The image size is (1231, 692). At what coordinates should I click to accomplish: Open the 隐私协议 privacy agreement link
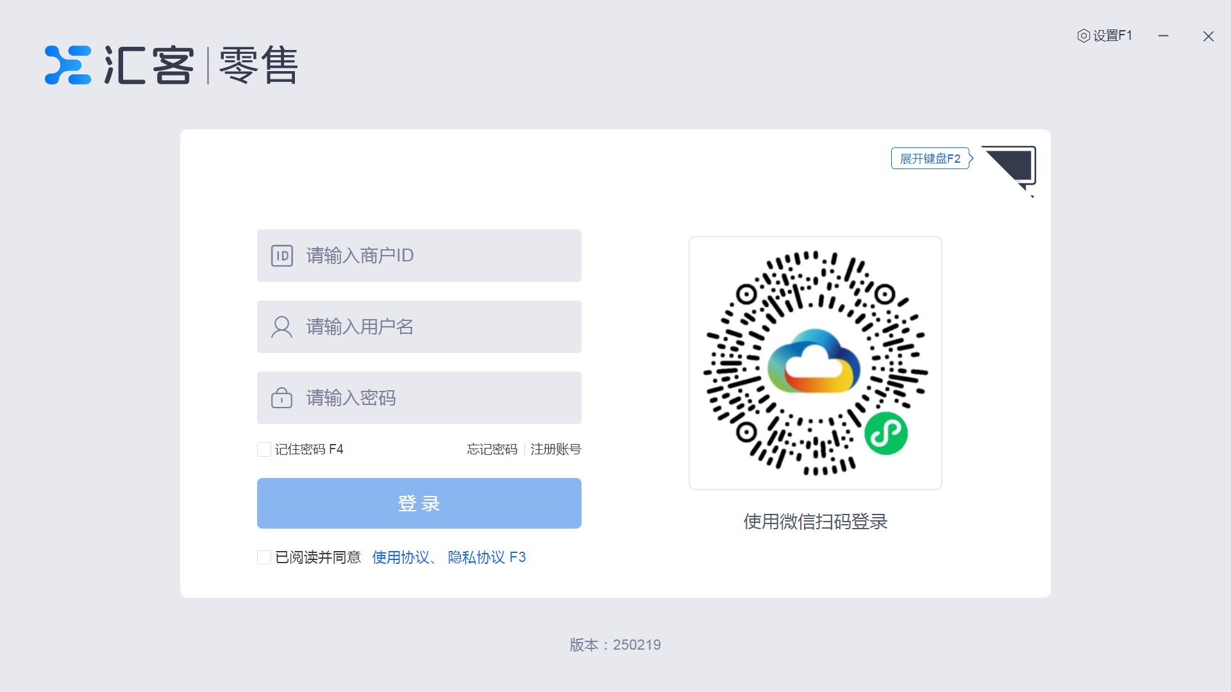[x=476, y=557]
